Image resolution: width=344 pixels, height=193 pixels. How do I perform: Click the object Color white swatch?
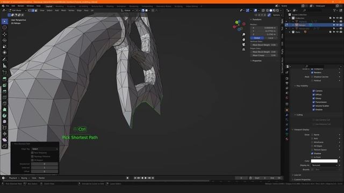(x=324, y=161)
